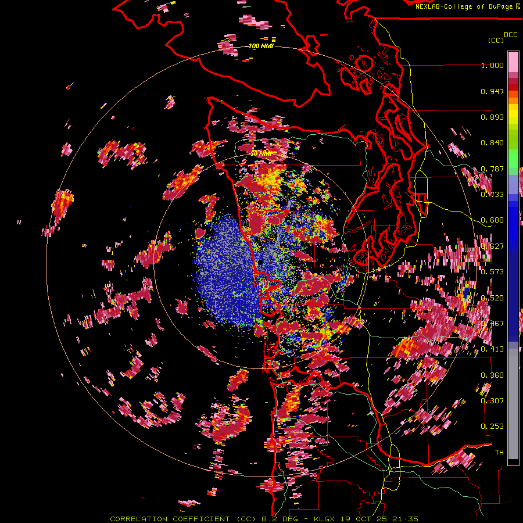Click the black radar site dot at center
Viewport: 523px width, 523px height.
(x=260, y=263)
